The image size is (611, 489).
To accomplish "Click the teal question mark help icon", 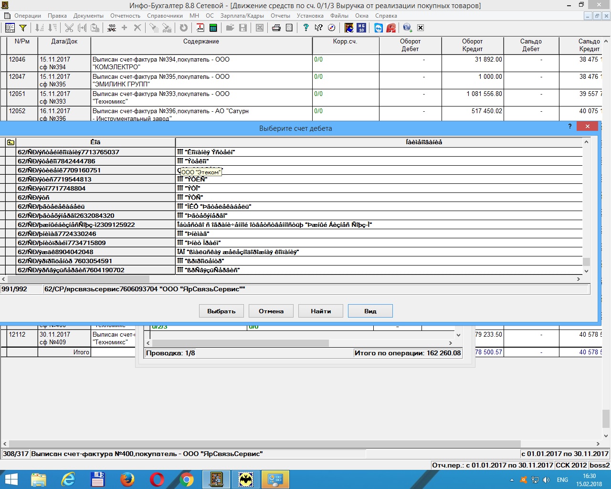I will [x=306, y=28].
